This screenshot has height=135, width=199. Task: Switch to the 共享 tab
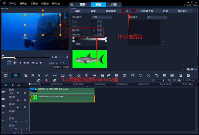114,5
